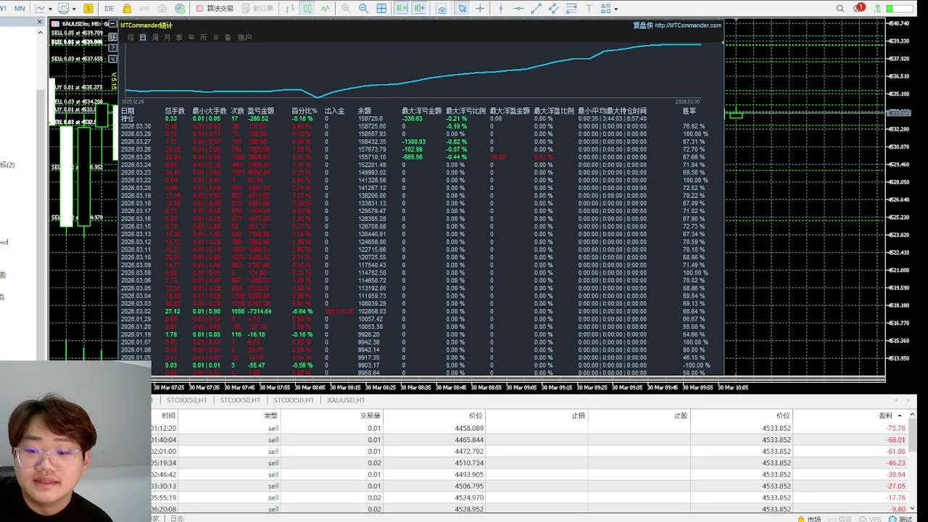This screenshot has height=522, width=928.
Task: Expand the chart type dropdown arrow
Action: (49, 9)
